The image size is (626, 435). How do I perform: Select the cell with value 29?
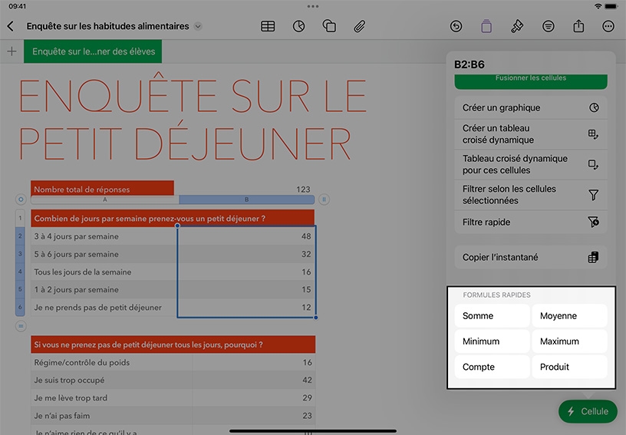pyautogui.click(x=254, y=398)
